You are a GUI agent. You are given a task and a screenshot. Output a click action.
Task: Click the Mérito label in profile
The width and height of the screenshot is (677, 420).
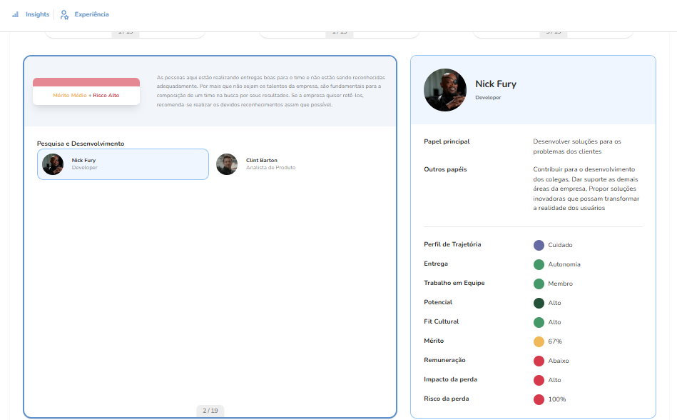tap(434, 341)
